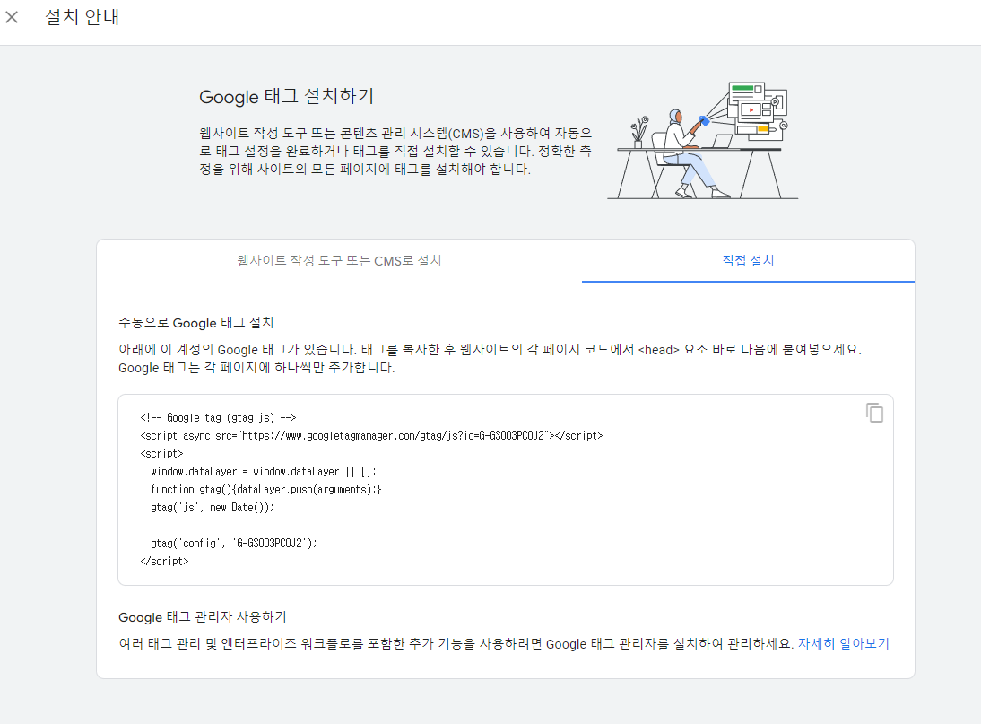
Task: Click the window.dataLayer code line
Action: pyautogui.click(x=264, y=472)
